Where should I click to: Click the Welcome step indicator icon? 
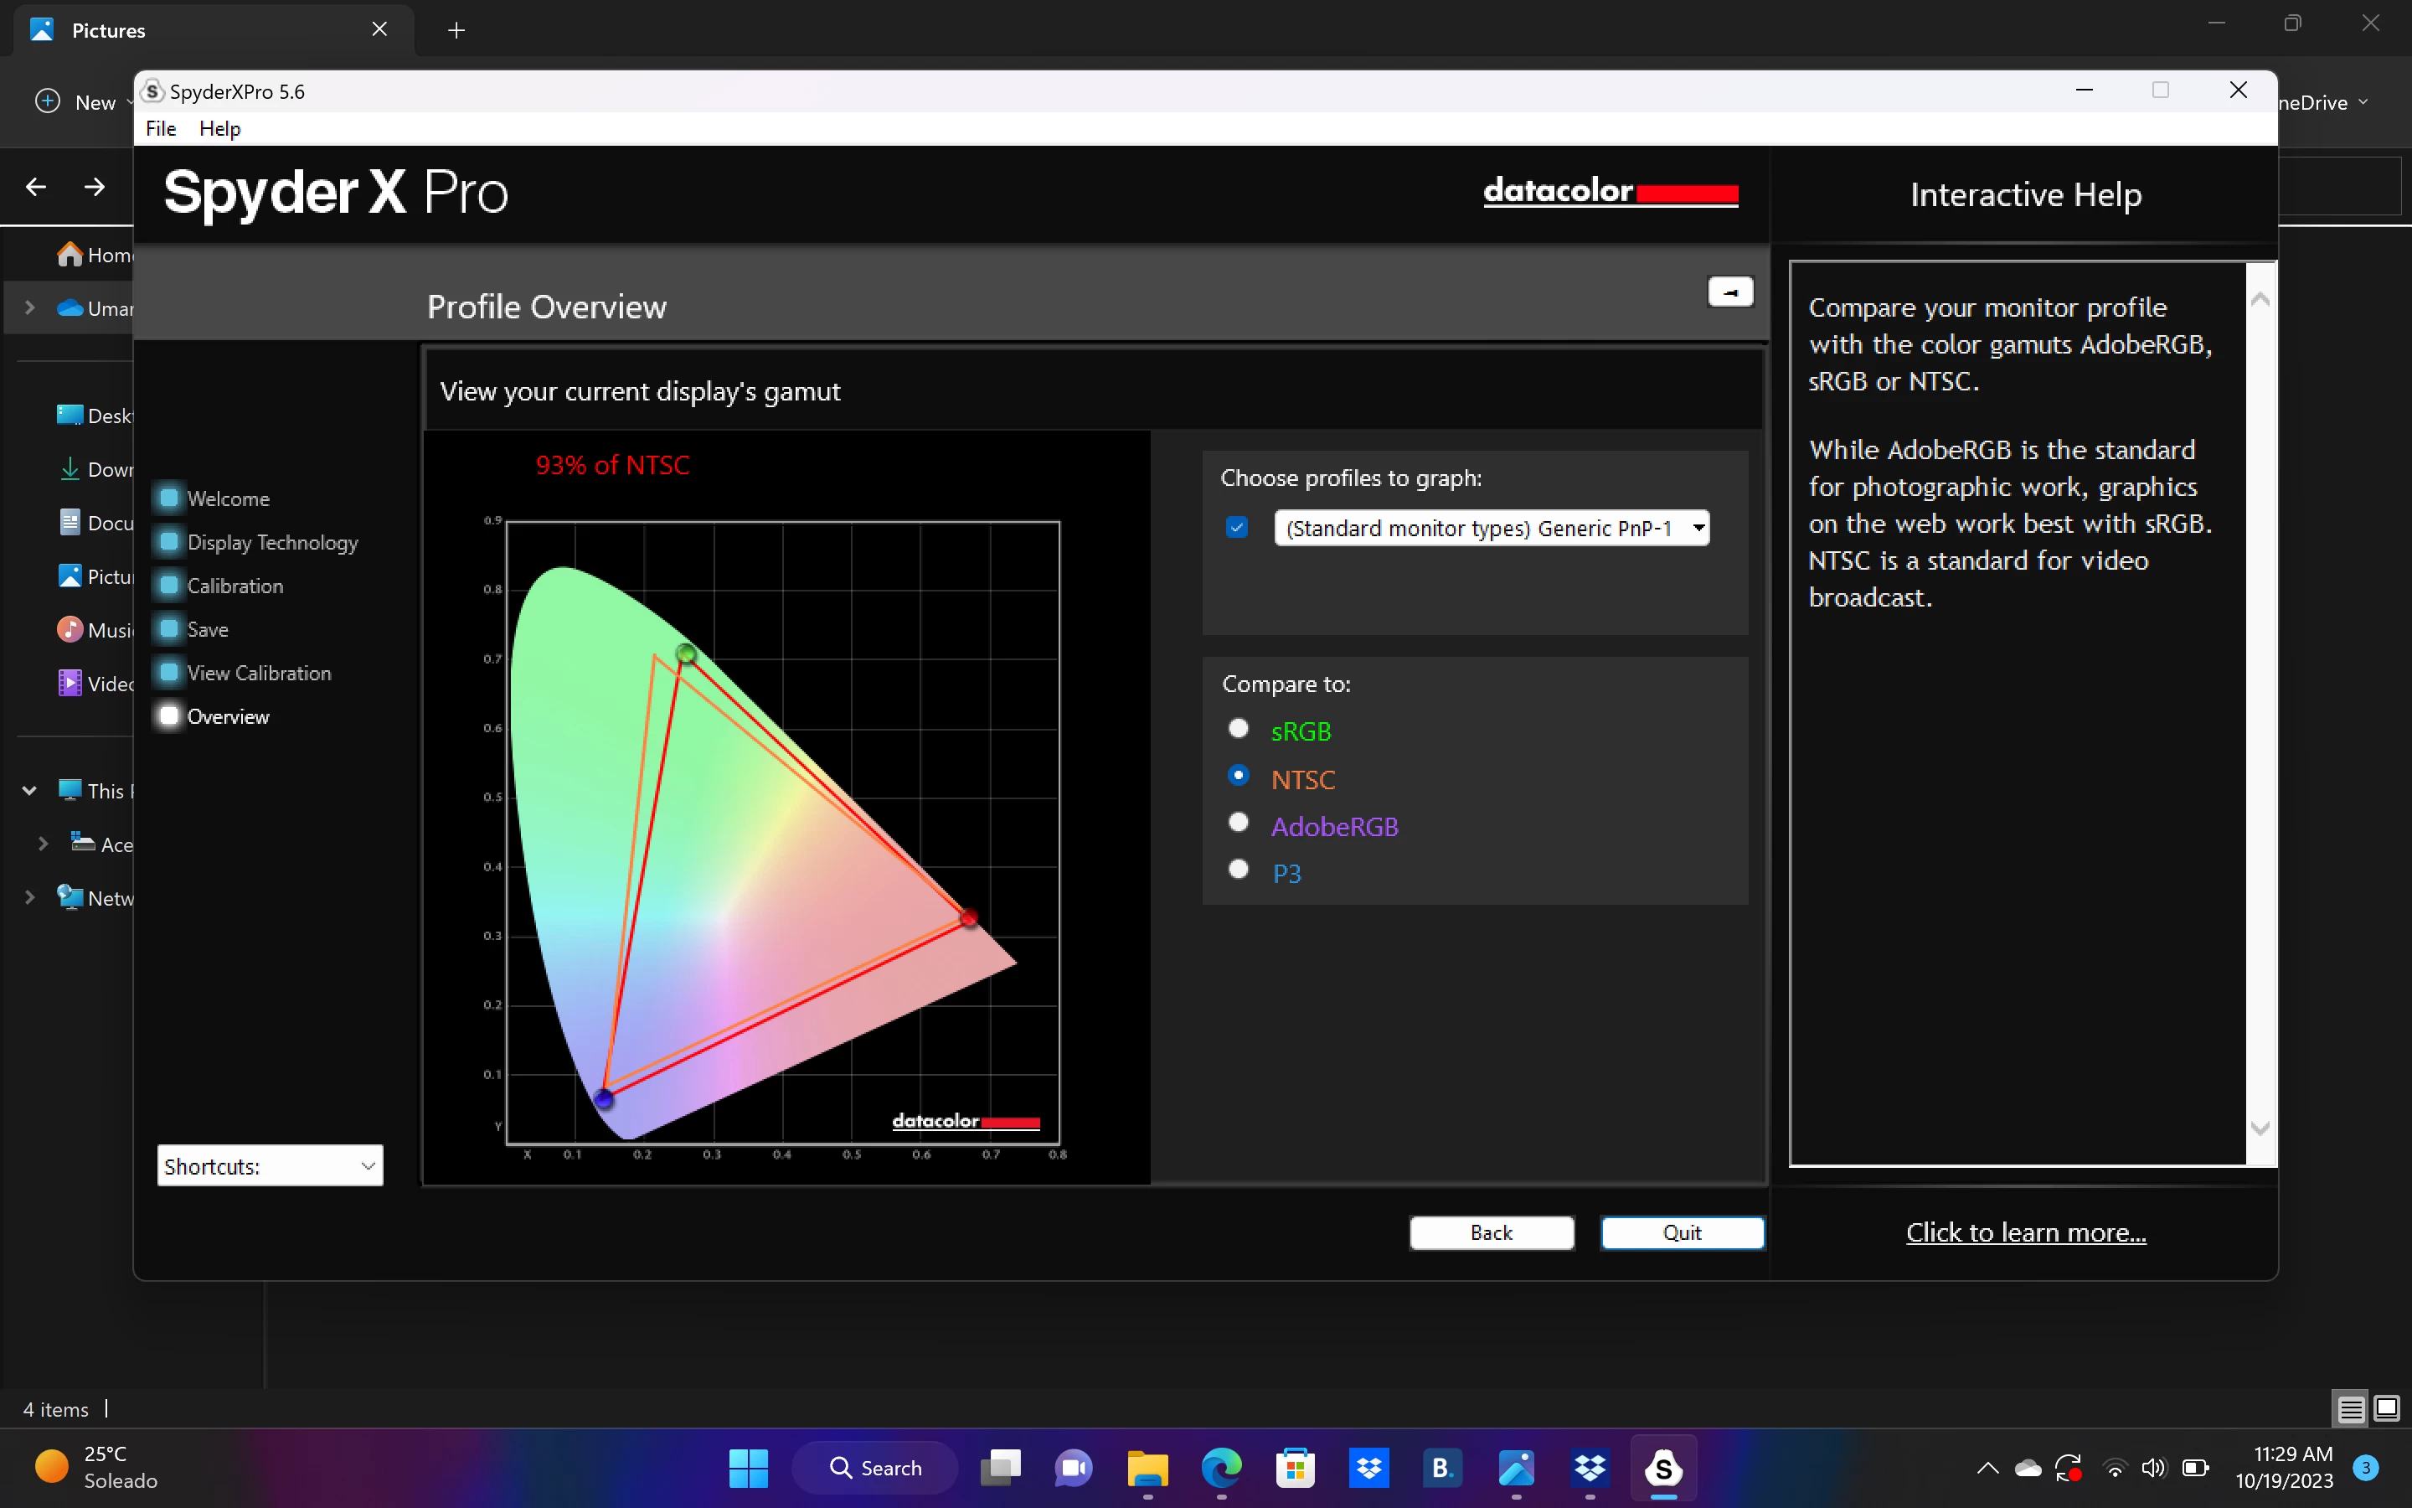point(169,498)
